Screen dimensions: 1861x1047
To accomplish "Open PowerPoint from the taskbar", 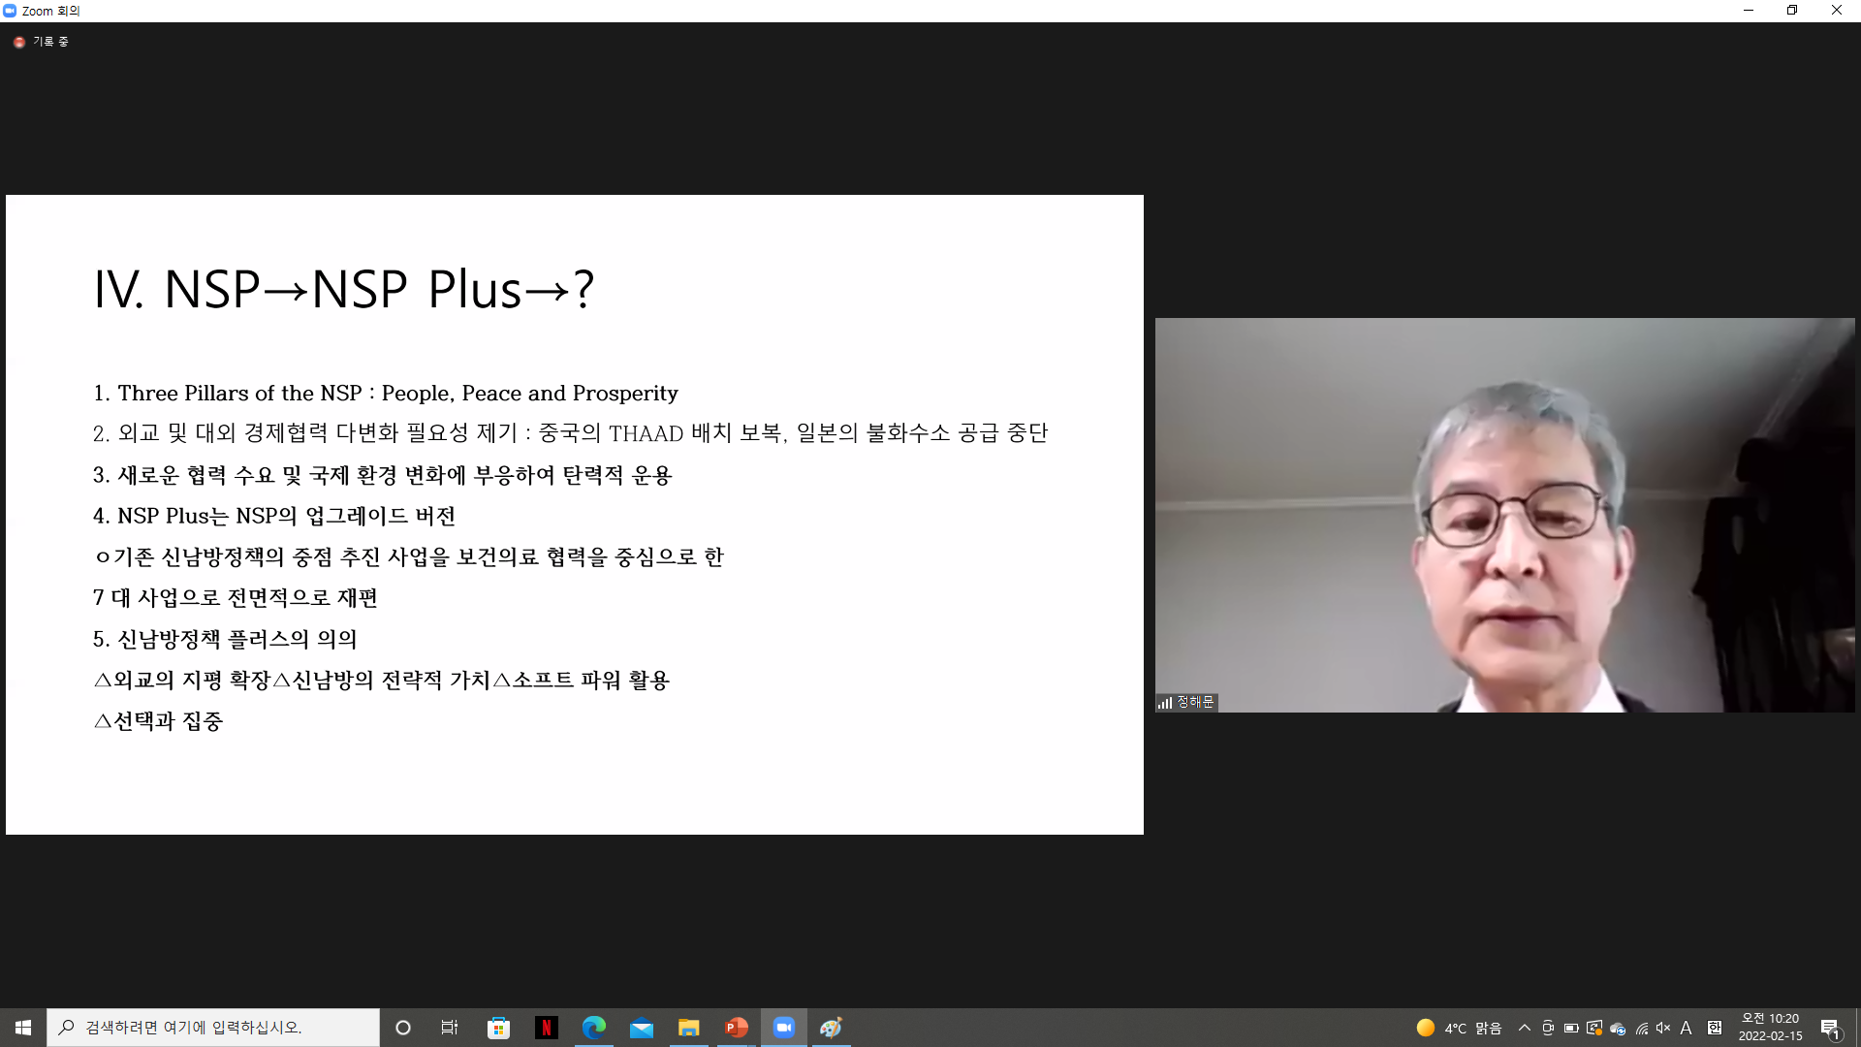I will pos(737,1028).
